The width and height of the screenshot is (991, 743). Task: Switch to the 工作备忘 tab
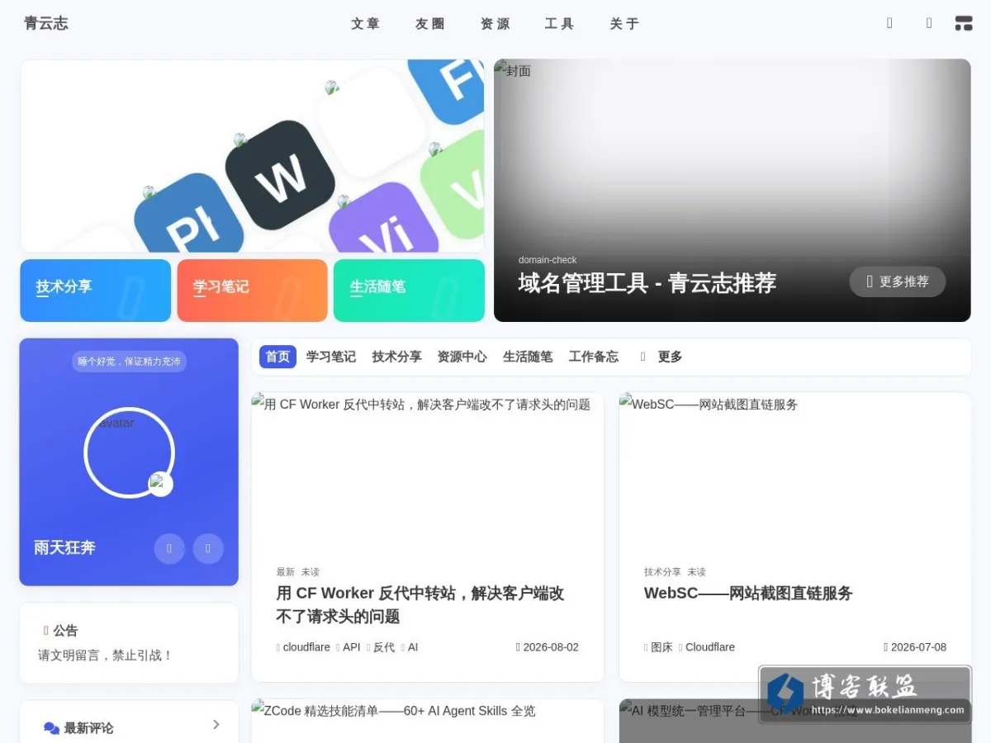point(593,357)
